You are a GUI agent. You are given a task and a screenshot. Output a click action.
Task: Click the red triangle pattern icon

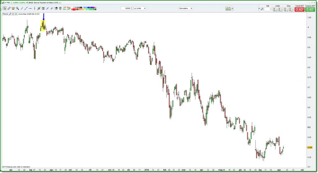pos(69,8)
